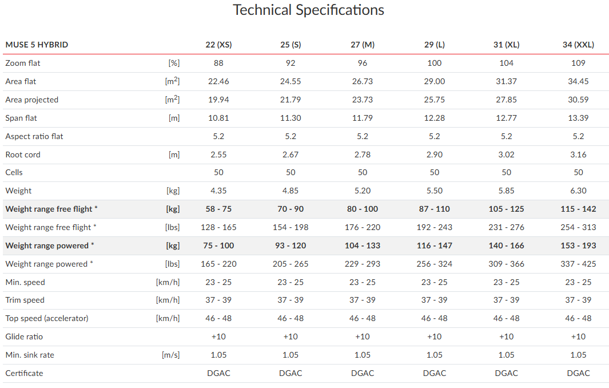609x388 pixels.
Task: Click the 153 - 193 powered weight cell
Action: pyautogui.click(x=578, y=246)
